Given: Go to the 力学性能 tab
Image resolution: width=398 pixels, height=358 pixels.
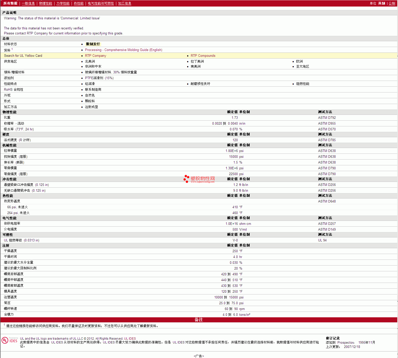Looking at the screenshot, I should pos(63,3).
